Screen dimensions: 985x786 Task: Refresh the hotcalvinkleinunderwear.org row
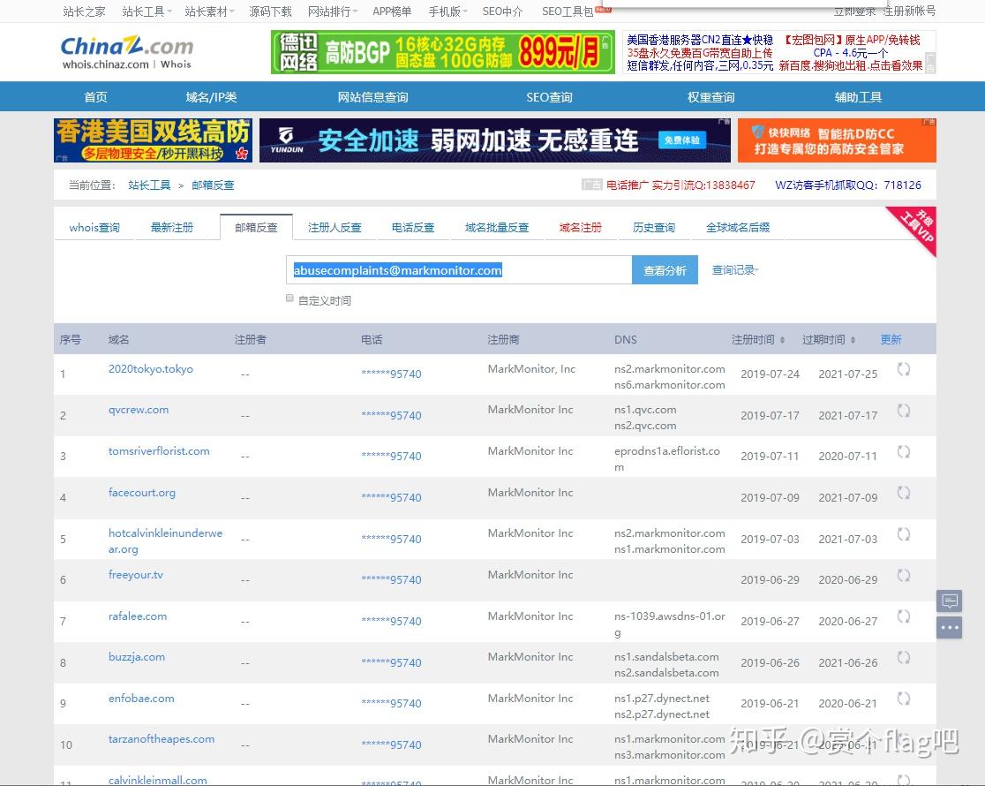[x=903, y=534]
